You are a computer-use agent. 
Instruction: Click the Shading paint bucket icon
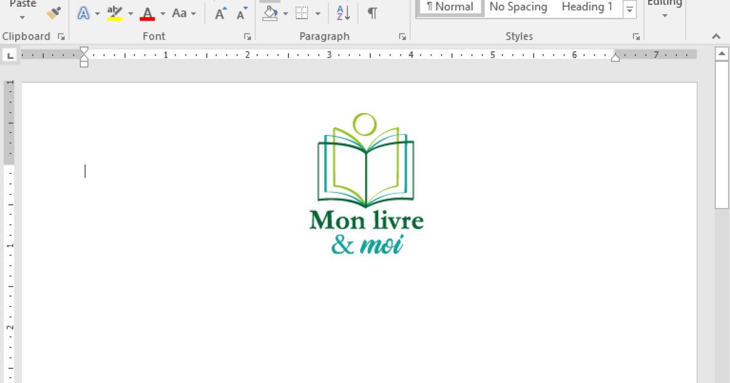click(x=271, y=13)
